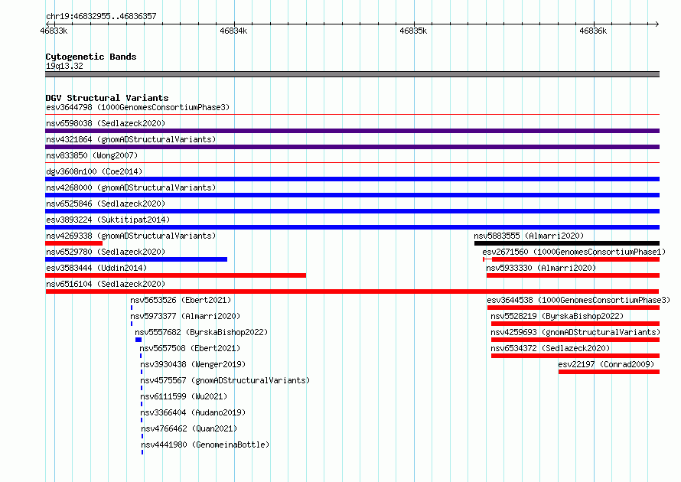
Task: Select the dgv3608n100 (Coe2014) blue bar
Action: (352, 179)
